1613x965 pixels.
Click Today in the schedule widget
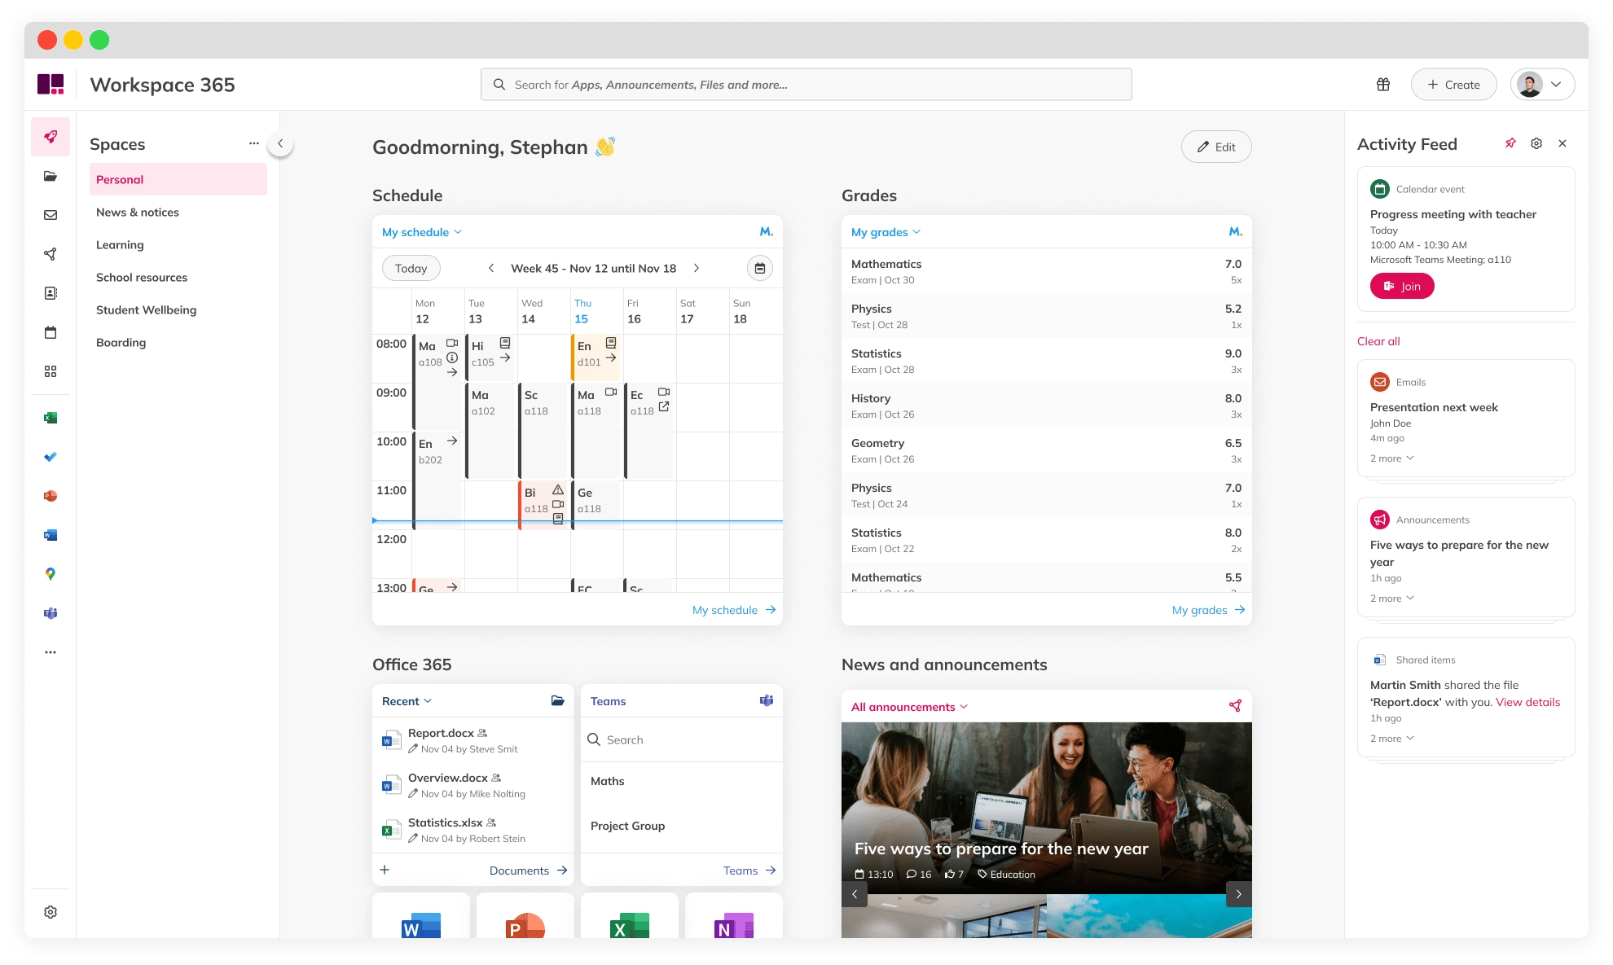click(x=411, y=268)
